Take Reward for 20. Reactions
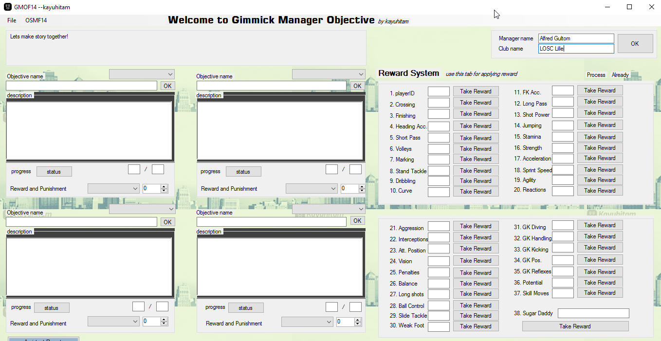Viewport: 661px width, 341px height. tap(600, 191)
